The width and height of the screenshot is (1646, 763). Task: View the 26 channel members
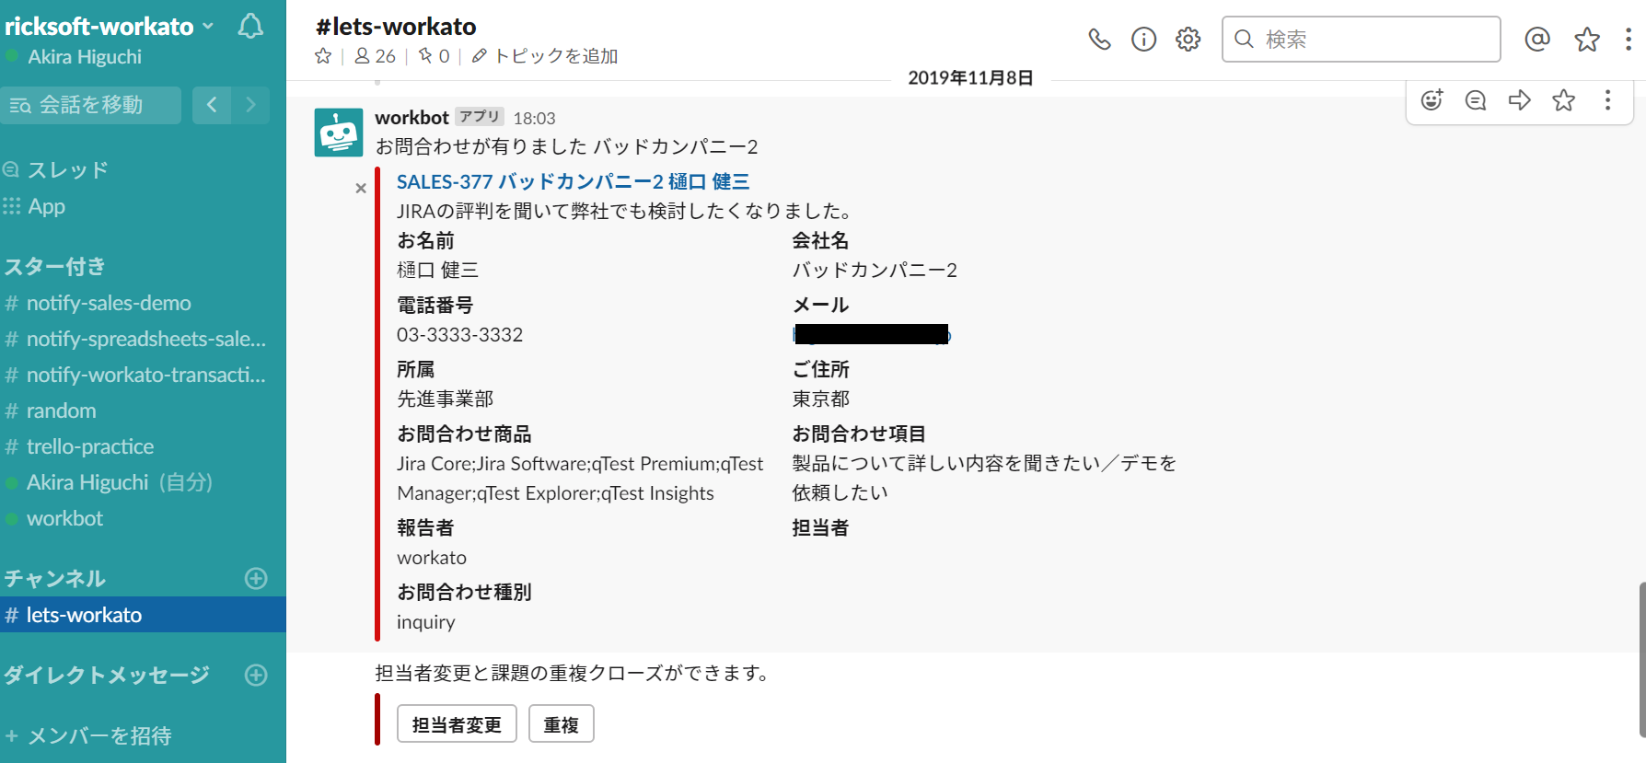pos(375,56)
